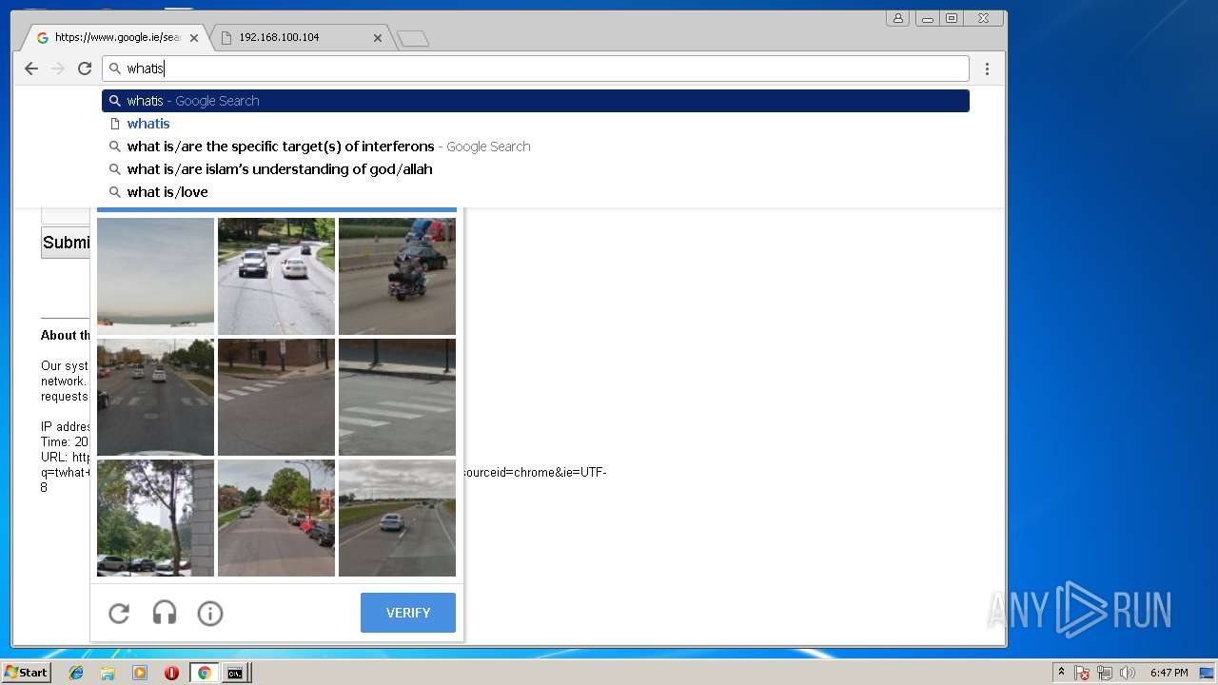Click the blue VERIFY button

(x=408, y=613)
